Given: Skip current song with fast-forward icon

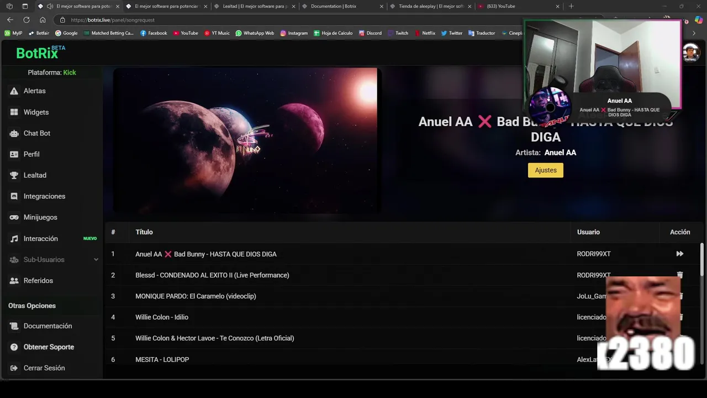Looking at the screenshot, I should coord(680,254).
